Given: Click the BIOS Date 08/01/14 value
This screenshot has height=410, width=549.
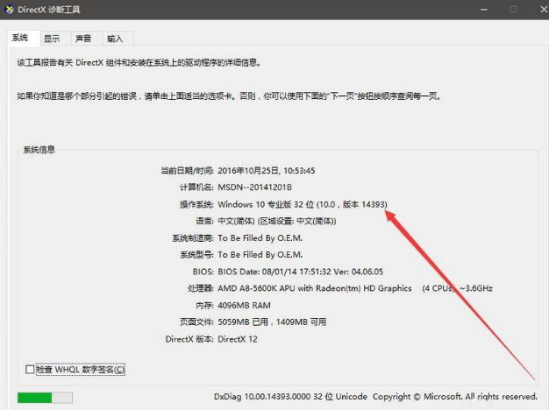Looking at the screenshot, I should [301, 272].
